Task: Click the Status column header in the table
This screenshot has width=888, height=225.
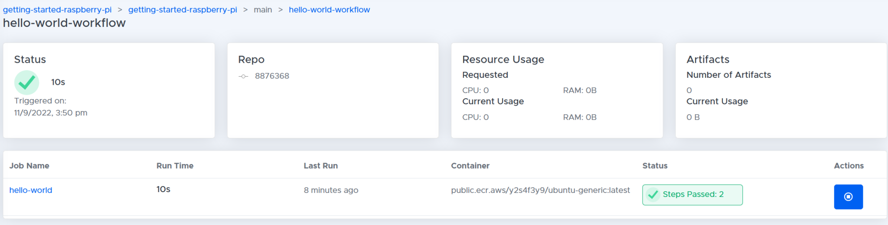Action: tap(655, 166)
